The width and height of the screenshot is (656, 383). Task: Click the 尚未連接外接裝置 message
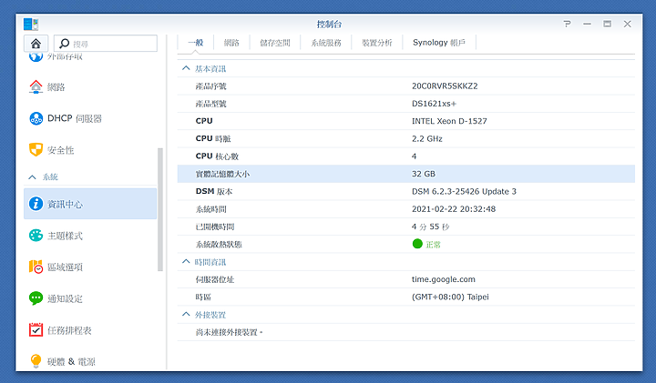229,332
